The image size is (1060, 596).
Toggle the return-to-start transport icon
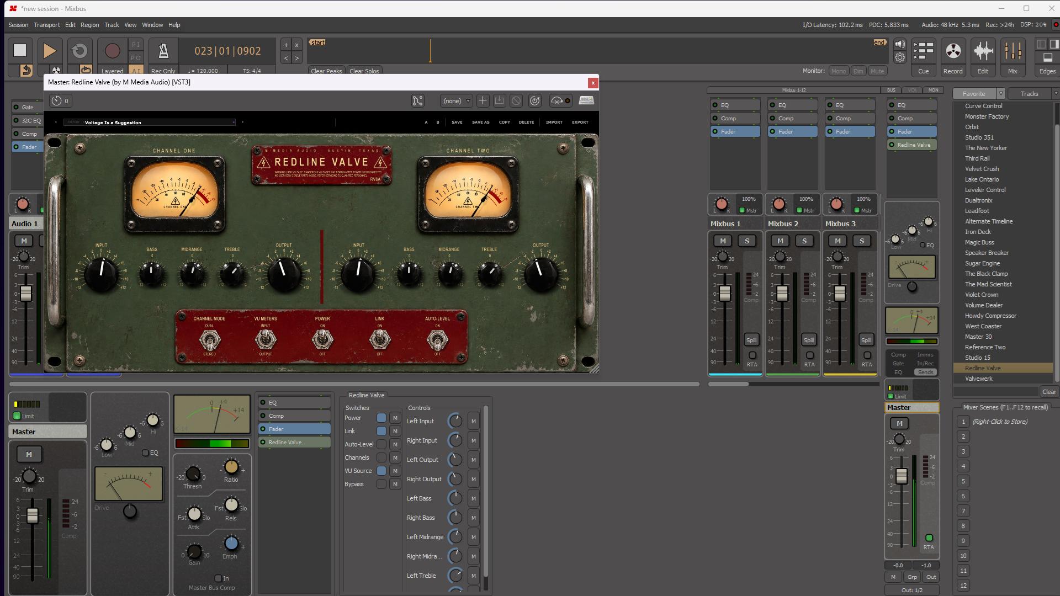(26, 70)
